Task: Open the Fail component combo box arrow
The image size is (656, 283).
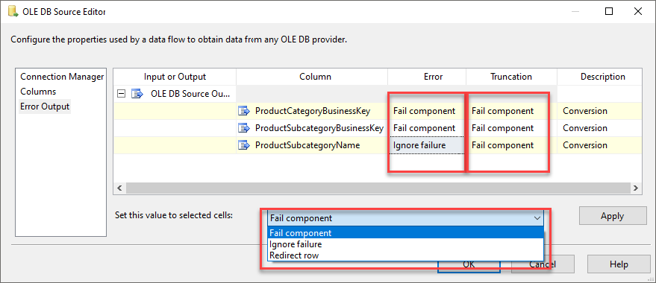Action: [x=537, y=218]
